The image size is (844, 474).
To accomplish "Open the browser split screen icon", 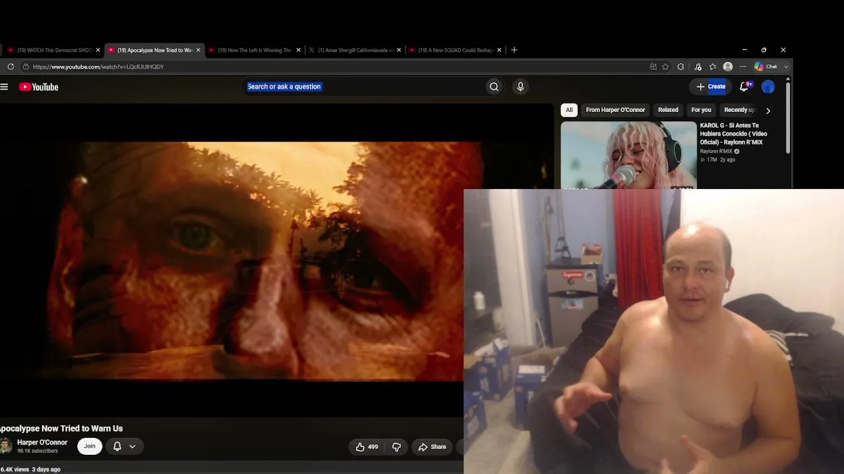I will click(x=653, y=66).
